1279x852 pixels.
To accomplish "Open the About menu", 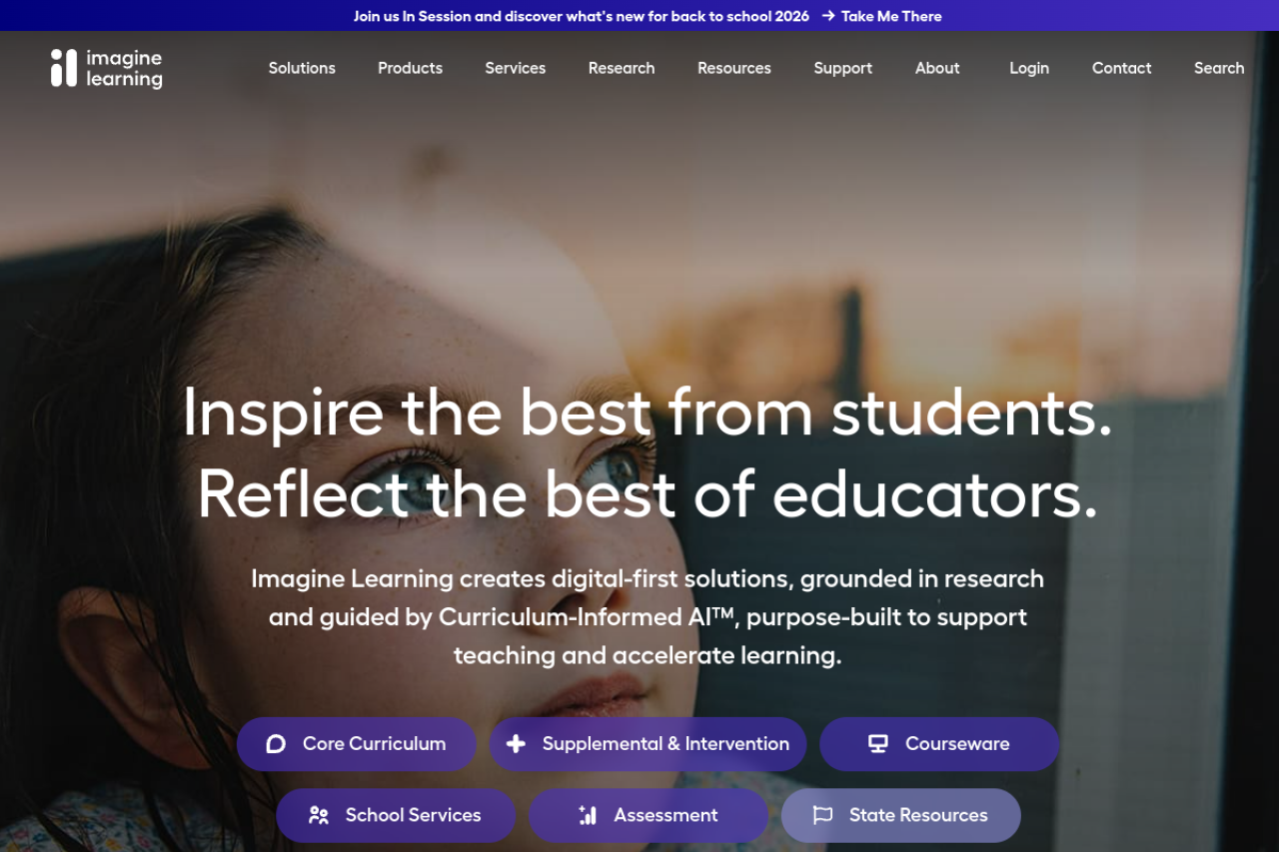I will tap(937, 68).
